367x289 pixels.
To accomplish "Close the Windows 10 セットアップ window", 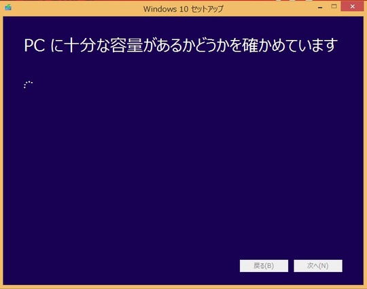I will [352, 7].
